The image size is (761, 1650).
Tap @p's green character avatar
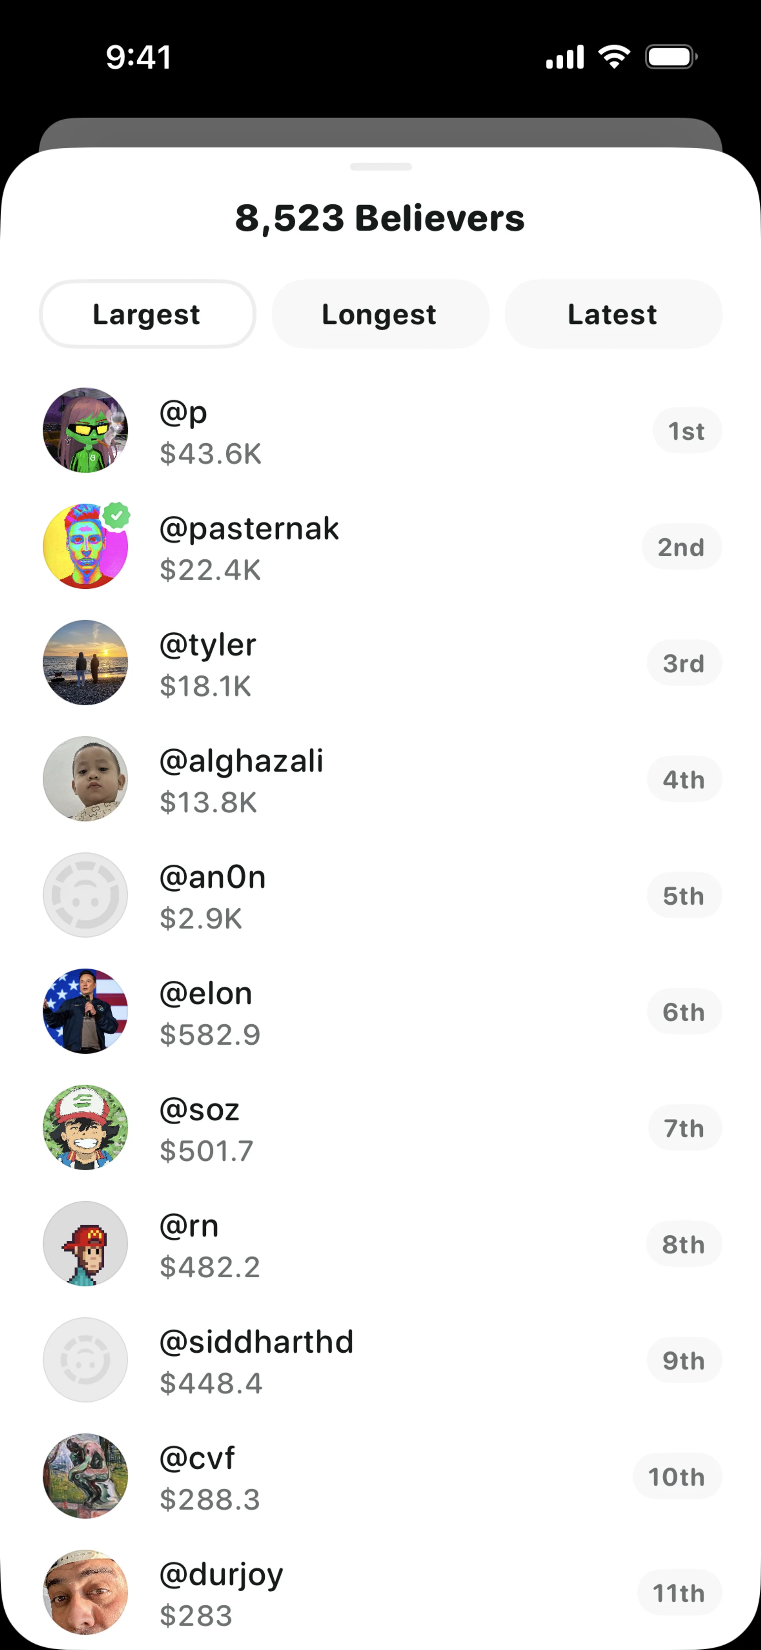point(85,430)
